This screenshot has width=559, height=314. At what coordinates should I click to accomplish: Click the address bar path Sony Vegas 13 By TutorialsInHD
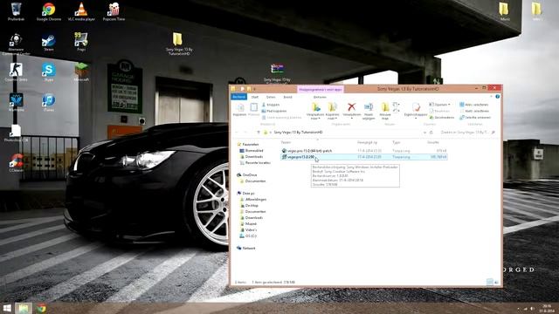point(298,133)
